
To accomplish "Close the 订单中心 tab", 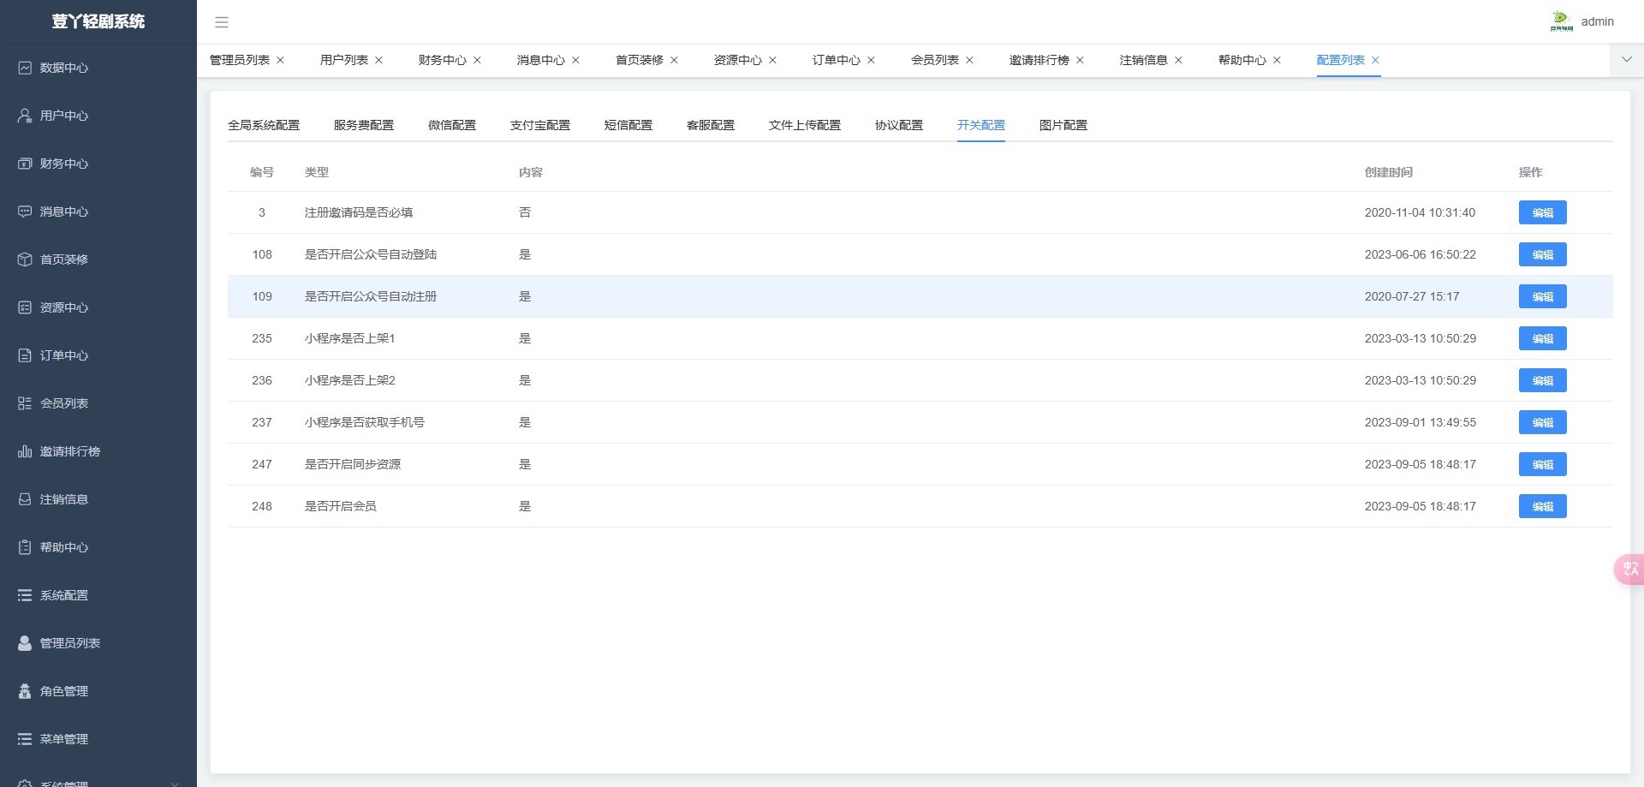I will (871, 60).
